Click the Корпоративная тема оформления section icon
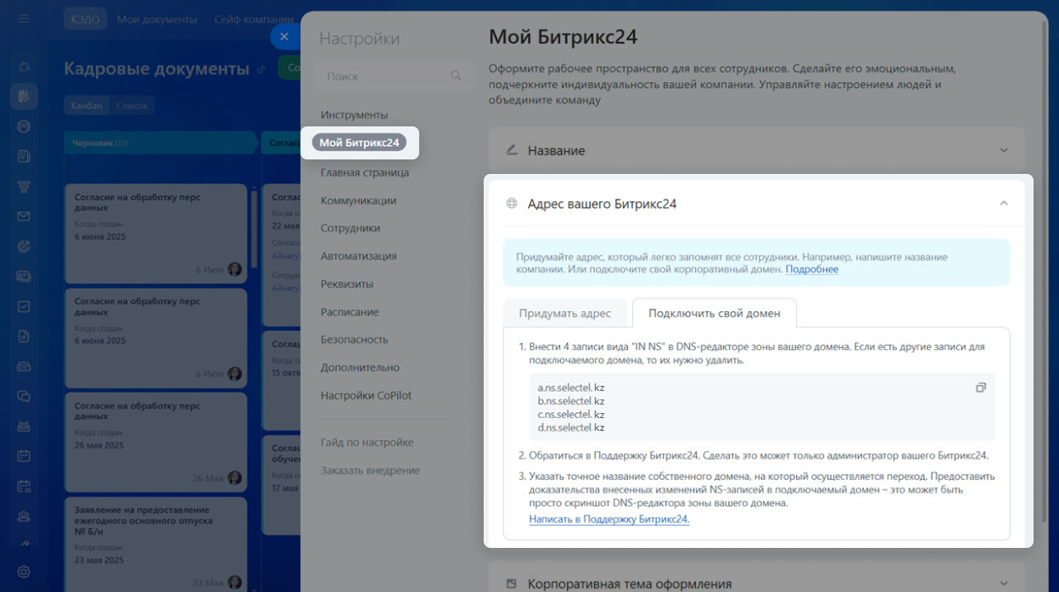 (511, 584)
